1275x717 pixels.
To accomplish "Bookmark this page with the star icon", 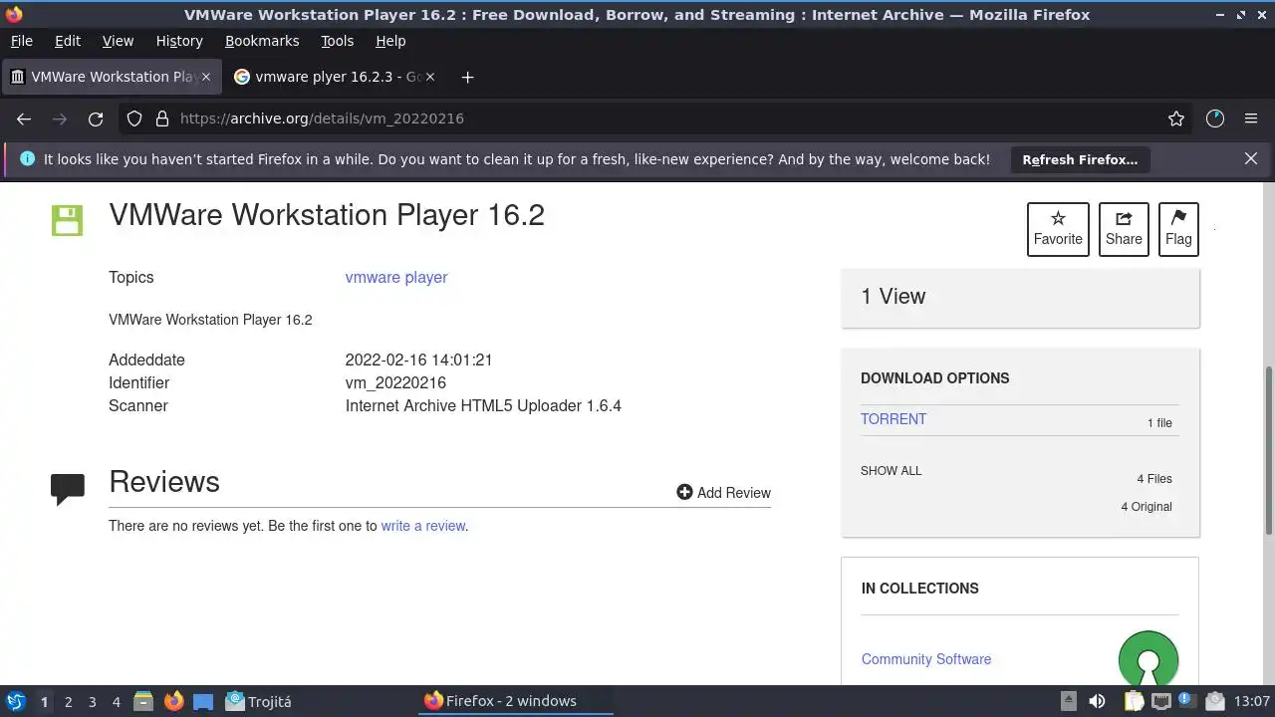I will (1176, 119).
